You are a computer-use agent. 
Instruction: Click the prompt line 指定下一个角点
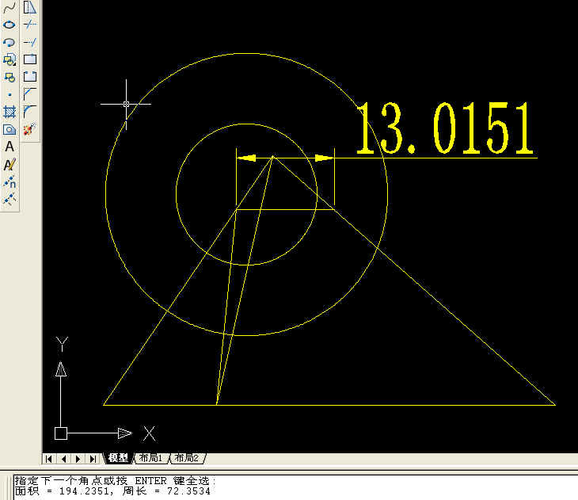(x=115, y=481)
